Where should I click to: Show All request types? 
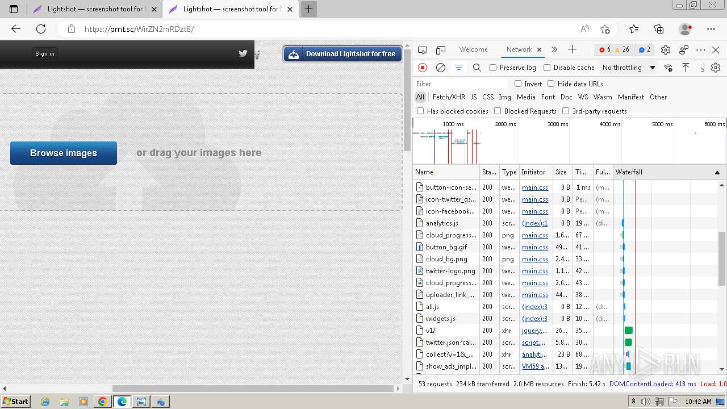coord(420,97)
